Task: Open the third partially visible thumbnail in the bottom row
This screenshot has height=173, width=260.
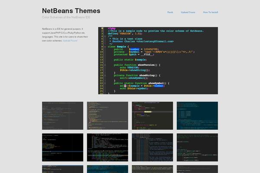Action: click(153, 169)
